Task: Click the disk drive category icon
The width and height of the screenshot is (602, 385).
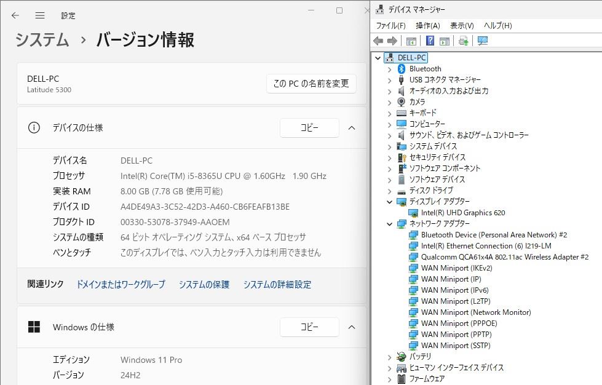Action: click(x=401, y=191)
